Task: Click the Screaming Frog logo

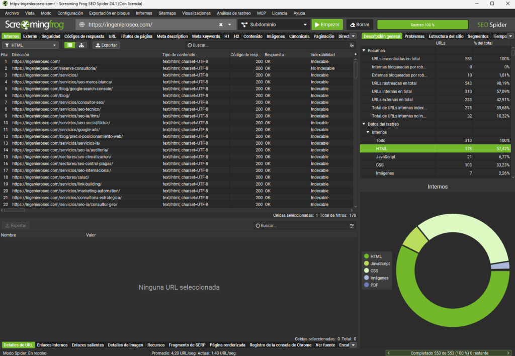Action: [35, 25]
